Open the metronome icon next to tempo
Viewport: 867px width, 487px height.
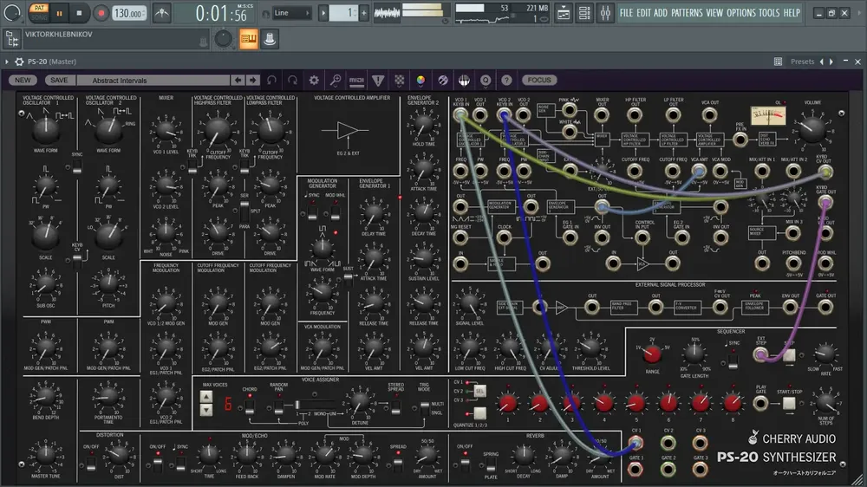(x=162, y=13)
